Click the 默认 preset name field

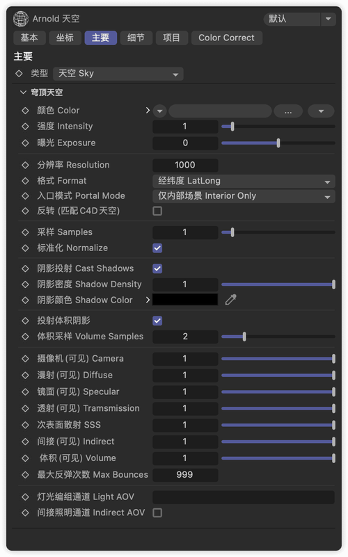[x=292, y=19]
